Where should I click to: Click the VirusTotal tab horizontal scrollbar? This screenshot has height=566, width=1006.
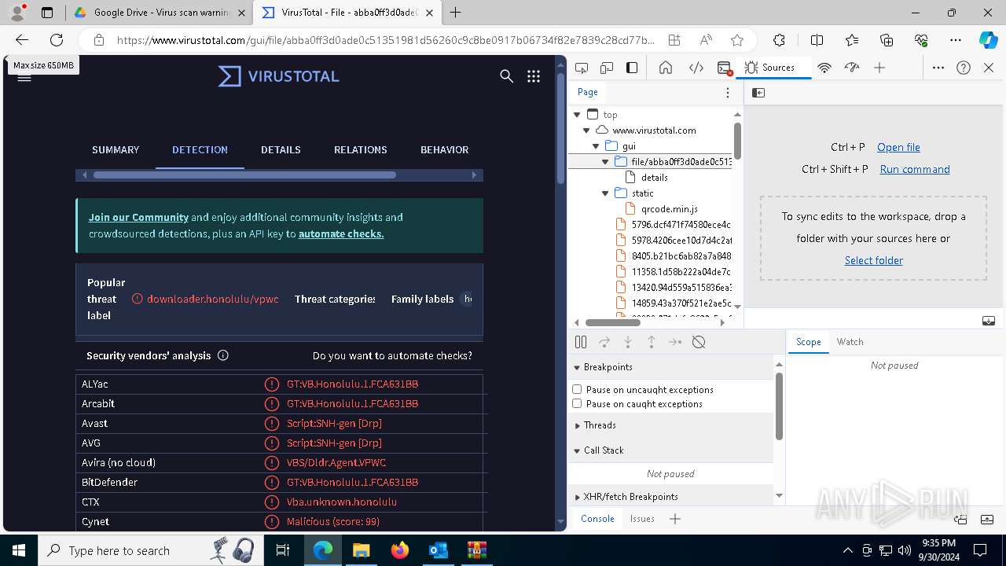245,175
